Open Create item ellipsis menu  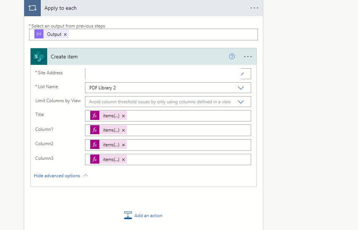[248, 57]
